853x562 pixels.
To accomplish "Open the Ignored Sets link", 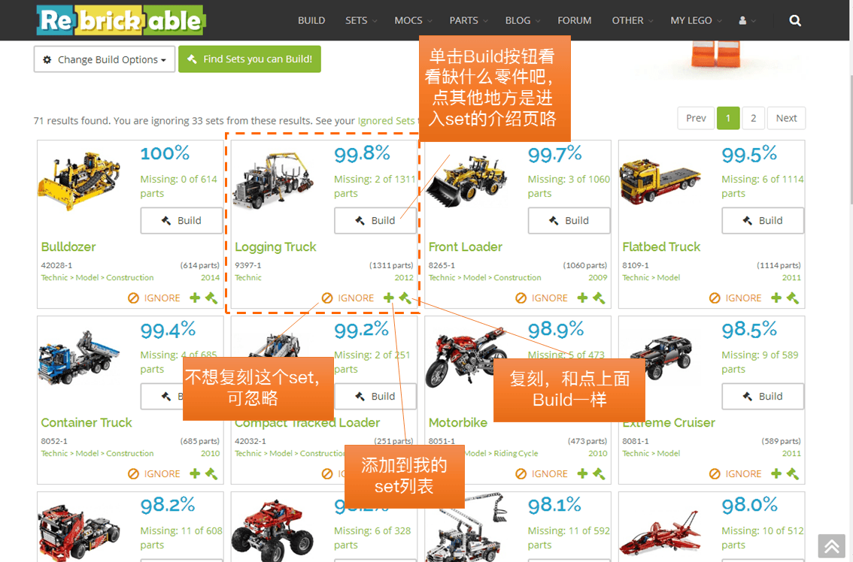I will click(x=386, y=121).
